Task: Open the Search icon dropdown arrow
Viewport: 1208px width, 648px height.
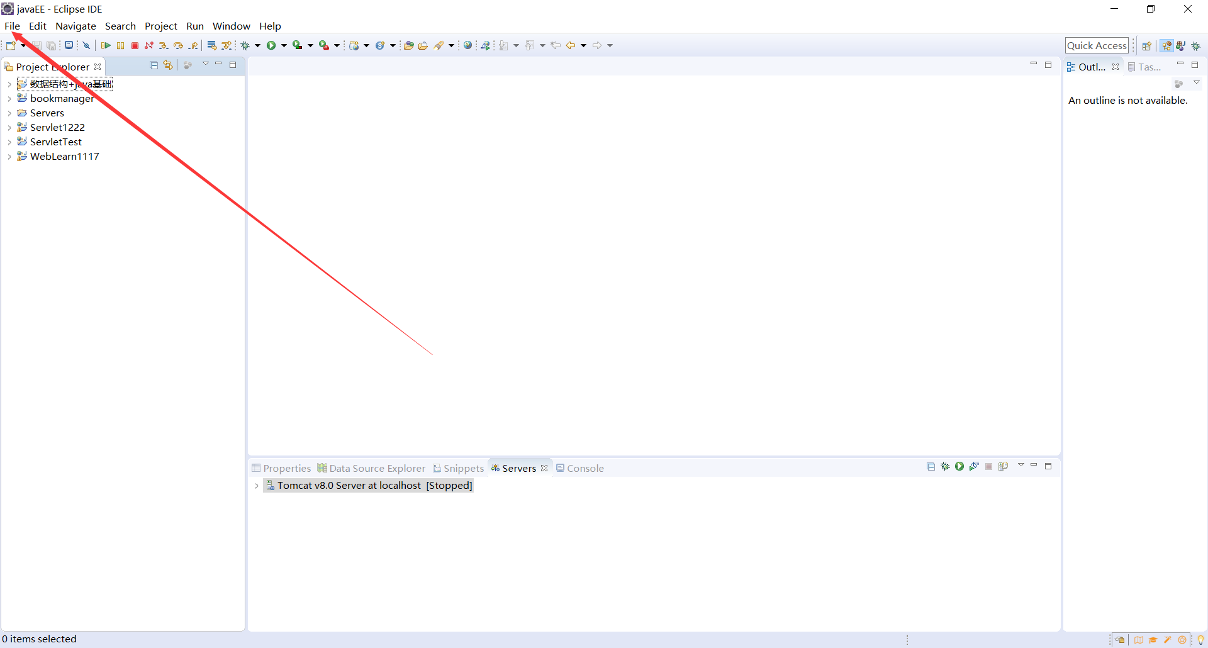Action: pyautogui.click(x=451, y=45)
